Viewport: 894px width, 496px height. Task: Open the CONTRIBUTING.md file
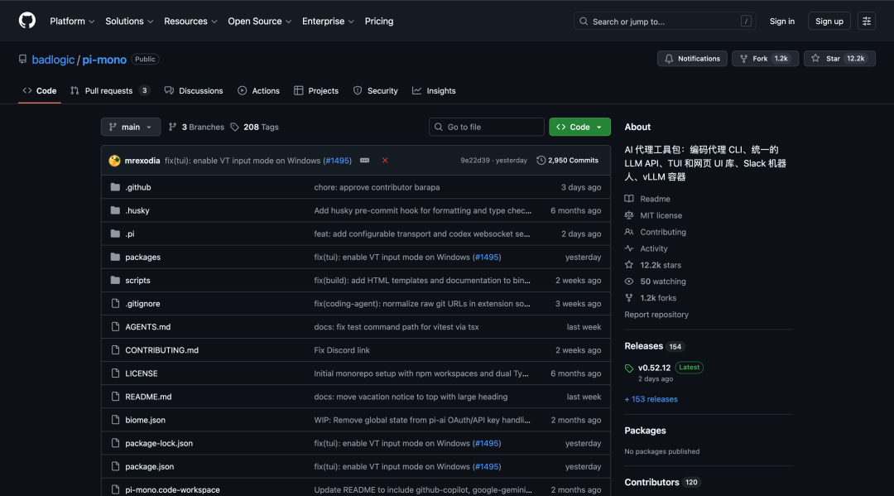click(162, 350)
